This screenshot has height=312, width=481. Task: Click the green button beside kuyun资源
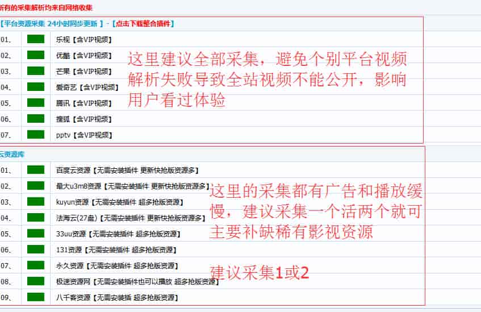click(x=36, y=202)
